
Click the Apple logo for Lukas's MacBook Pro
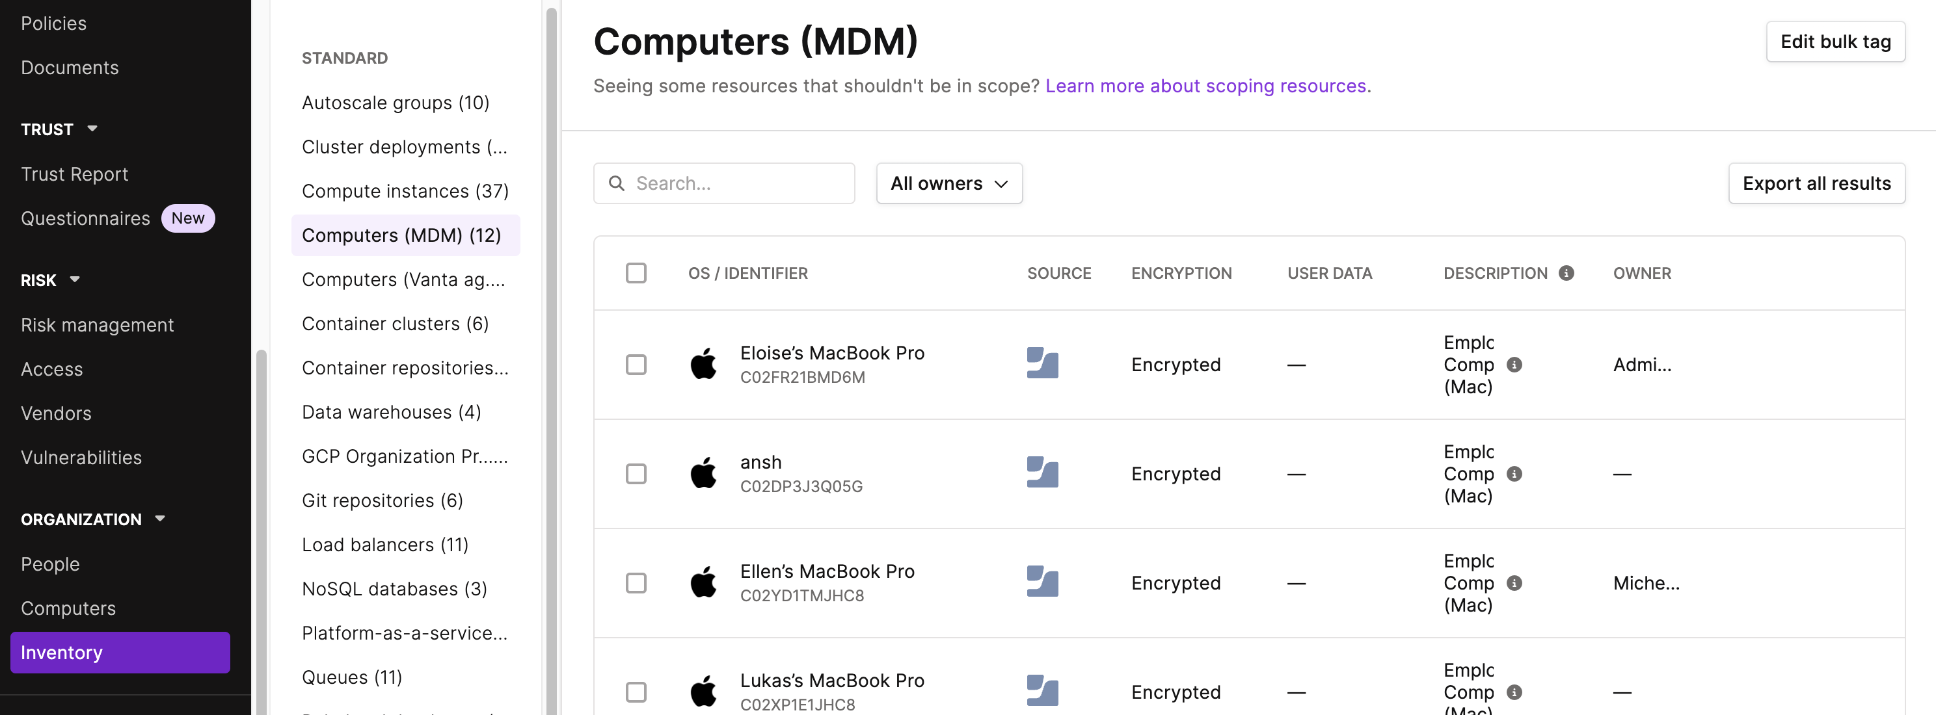pyautogui.click(x=703, y=691)
